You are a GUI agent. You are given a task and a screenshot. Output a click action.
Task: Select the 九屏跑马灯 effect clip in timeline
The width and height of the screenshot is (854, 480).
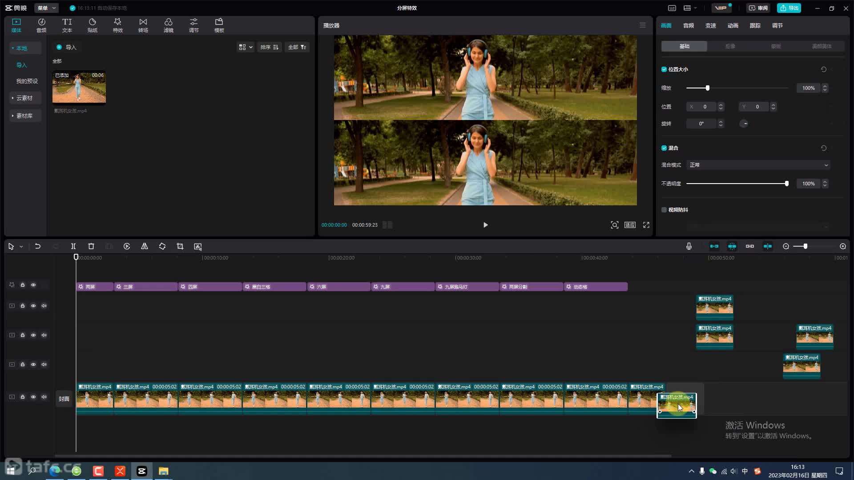(x=467, y=287)
